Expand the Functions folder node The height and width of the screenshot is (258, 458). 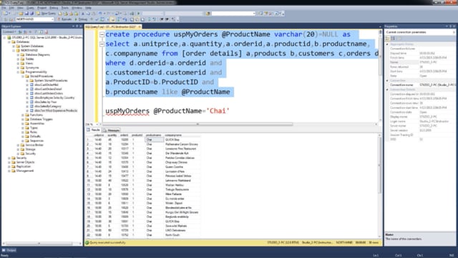tap(22, 115)
